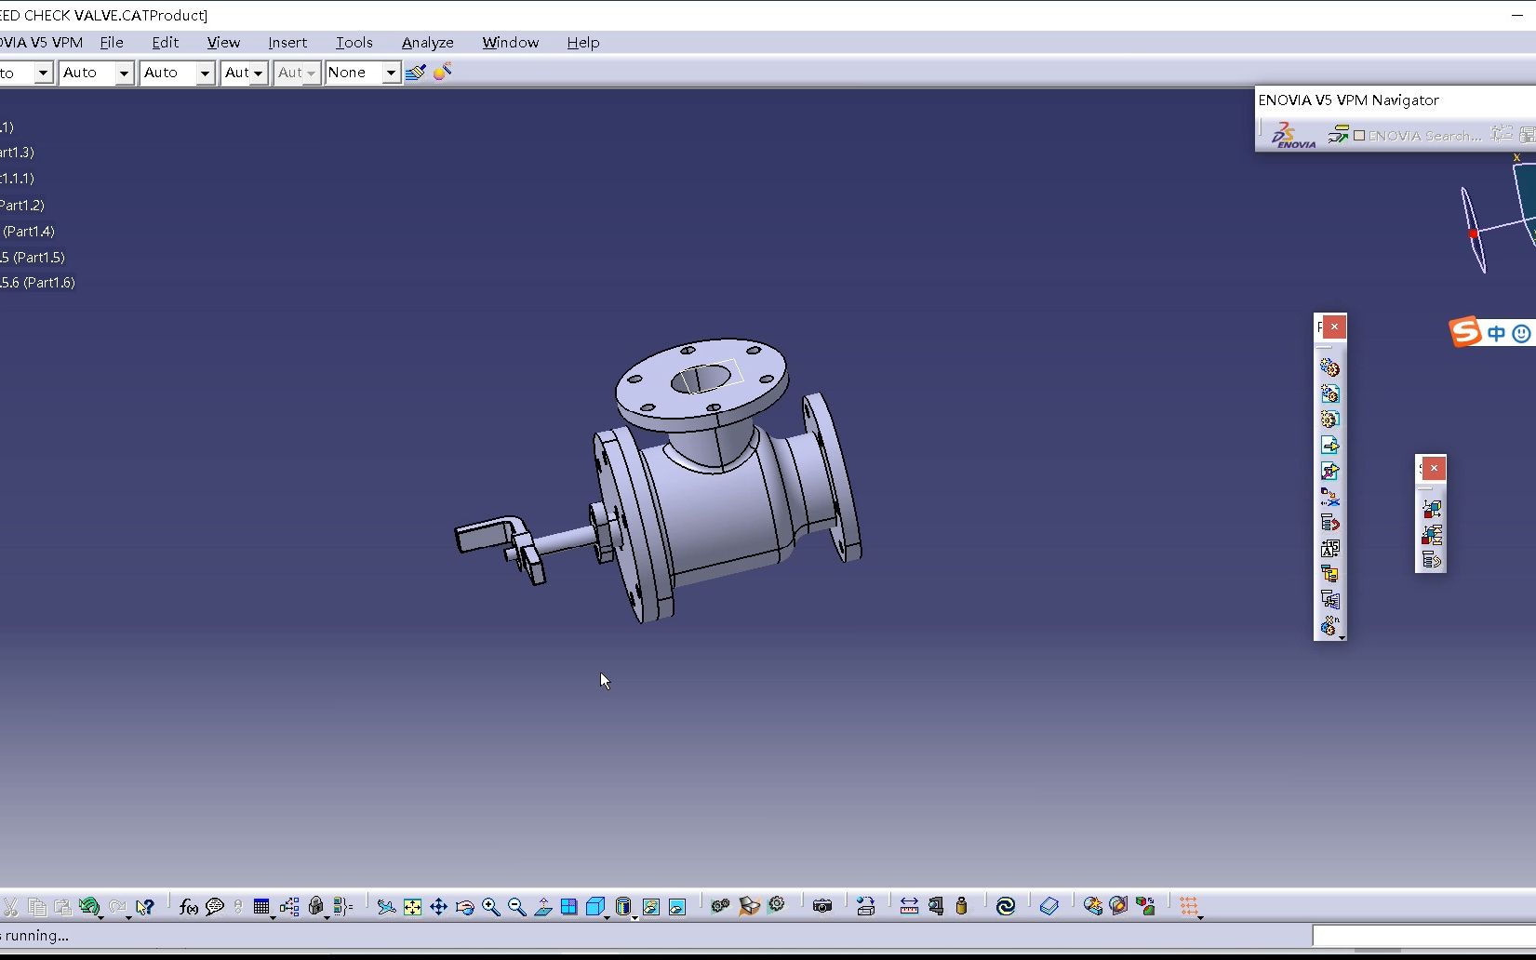Click the Cut scissors icon
The width and height of the screenshot is (1536, 960).
10,906
